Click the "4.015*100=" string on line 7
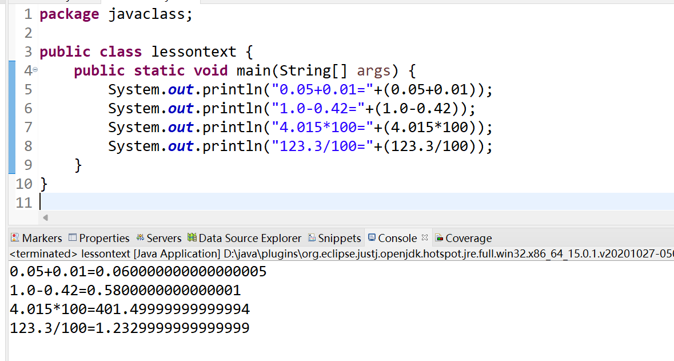 (x=322, y=127)
